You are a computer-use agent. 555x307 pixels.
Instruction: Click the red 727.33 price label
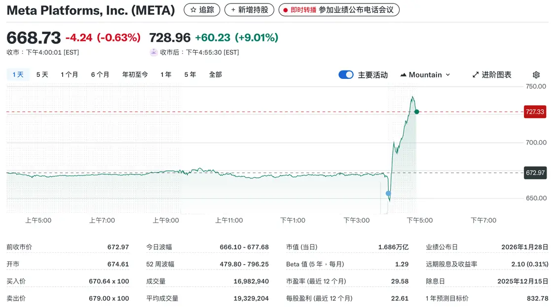pyautogui.click(x=535, y=112)
